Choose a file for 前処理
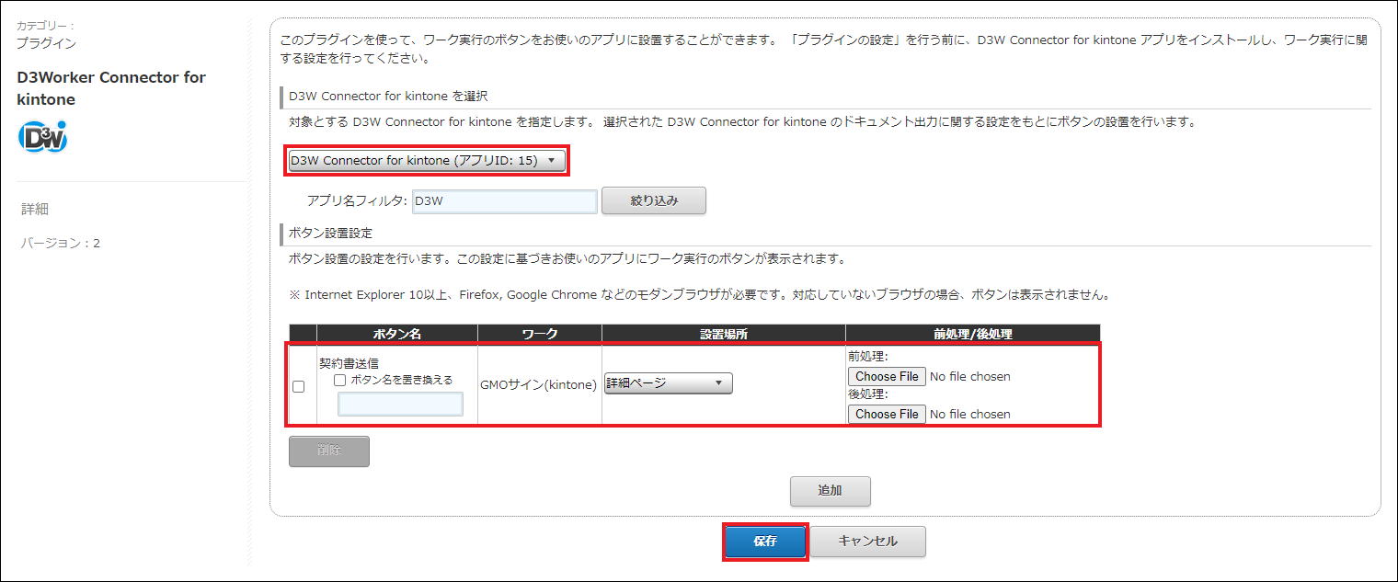 click(x=887, y=376)
